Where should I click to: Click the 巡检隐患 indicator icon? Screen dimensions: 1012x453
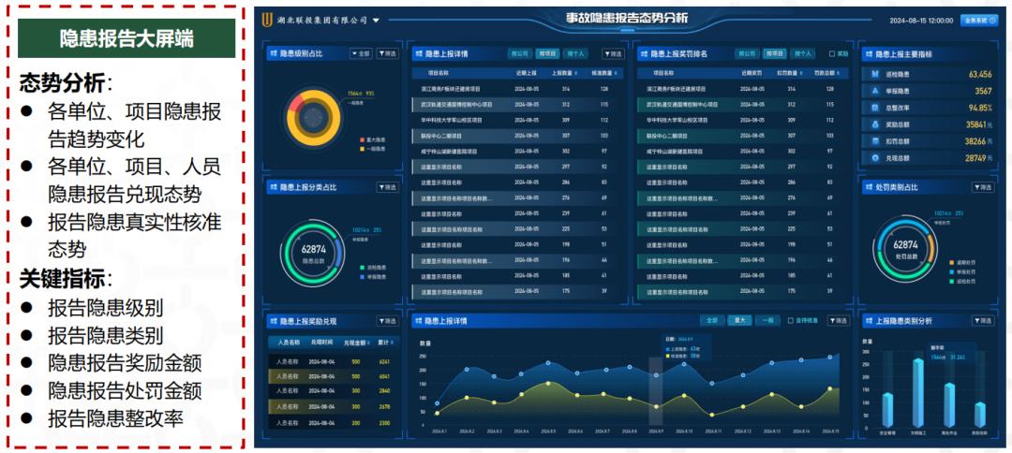coord(874,74)
